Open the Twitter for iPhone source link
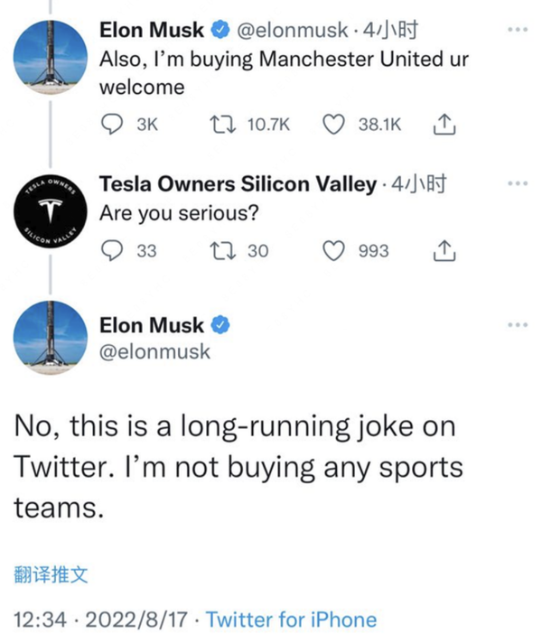Screen dimensions: 542x634 click(x=291, y=620)
